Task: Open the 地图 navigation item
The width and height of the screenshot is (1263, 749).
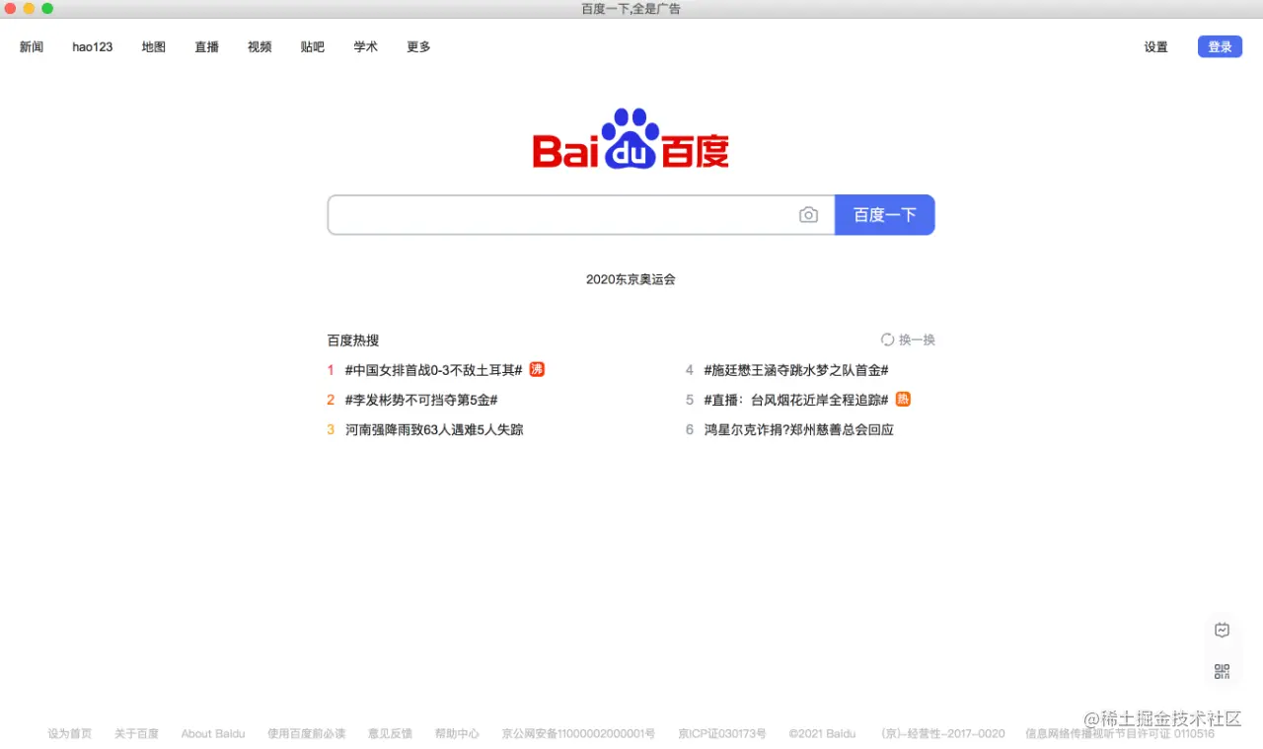Action: point(153,46)
